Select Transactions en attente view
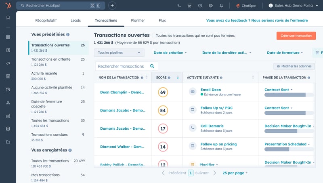This screenshot has width=323, height=183. (x=59, y=62)
